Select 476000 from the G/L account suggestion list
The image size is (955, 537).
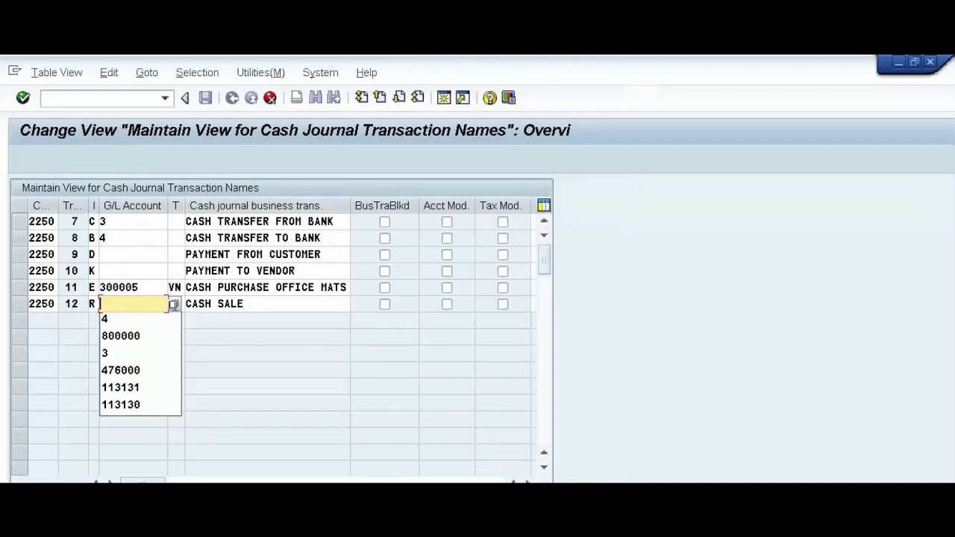140,370
